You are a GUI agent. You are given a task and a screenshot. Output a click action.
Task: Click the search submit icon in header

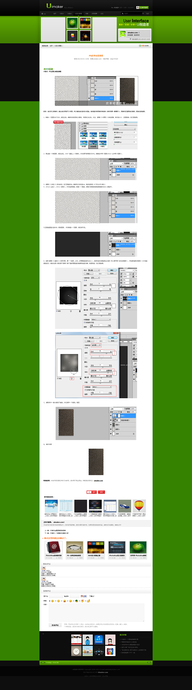[143, 13]
